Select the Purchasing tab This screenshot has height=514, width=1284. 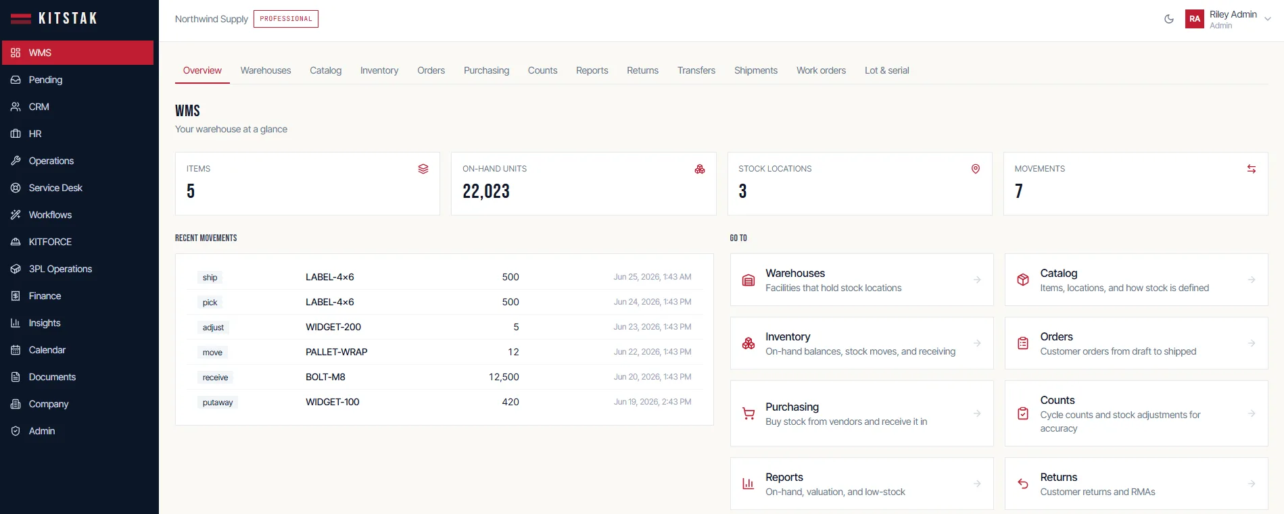[487, 70]
